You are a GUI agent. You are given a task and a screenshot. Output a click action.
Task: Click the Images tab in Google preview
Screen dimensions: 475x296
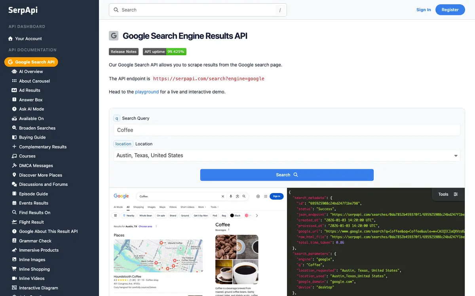point(152,207)
